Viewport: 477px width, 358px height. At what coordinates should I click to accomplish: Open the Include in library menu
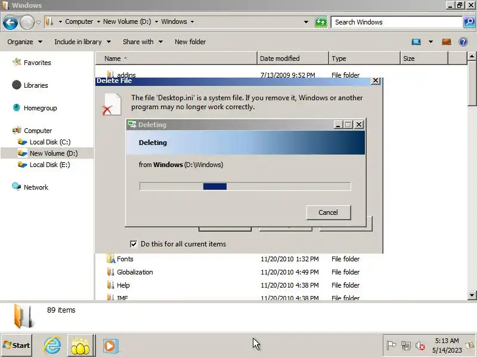coord(82,42)
